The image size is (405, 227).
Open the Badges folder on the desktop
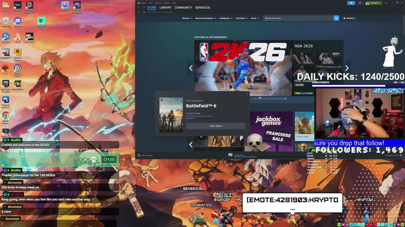tap(6, 6)
